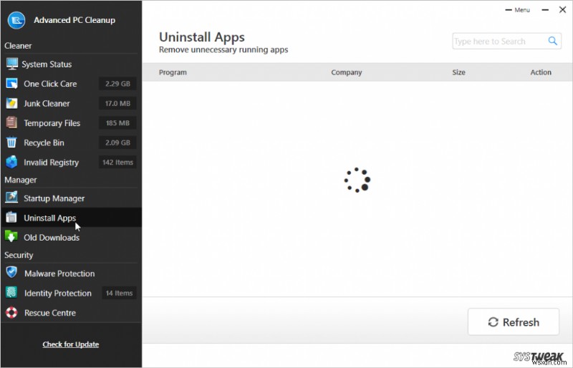Viewport: 573px width, 368px height.
Task: Click the 142 Items badge
Action: tap(117, 163)
